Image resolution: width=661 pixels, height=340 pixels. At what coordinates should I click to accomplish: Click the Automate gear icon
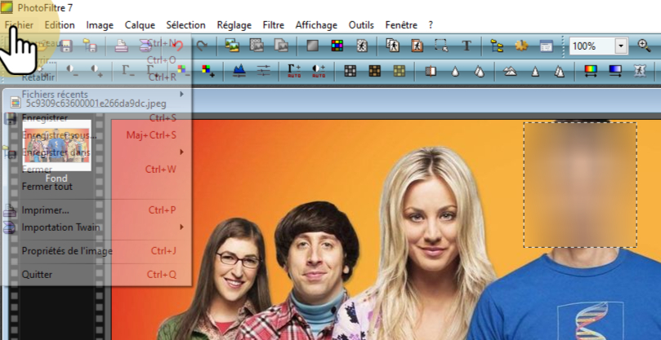coord(521,46)
